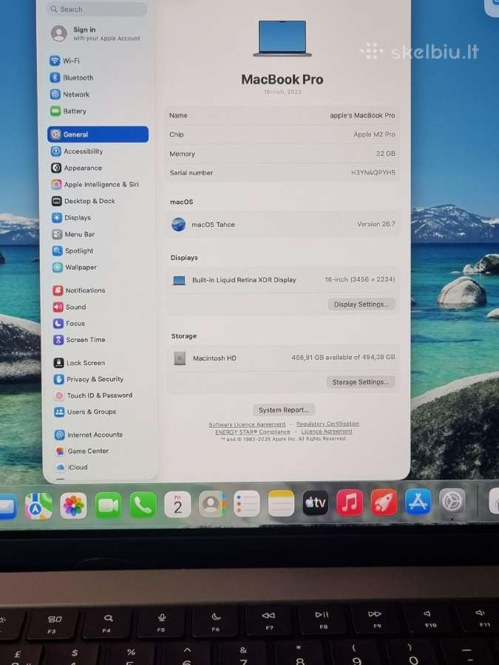Click the memory value '32 GB'
Image resolution: width=499 pixels, height=665 pixels.
tap(385, 154)
